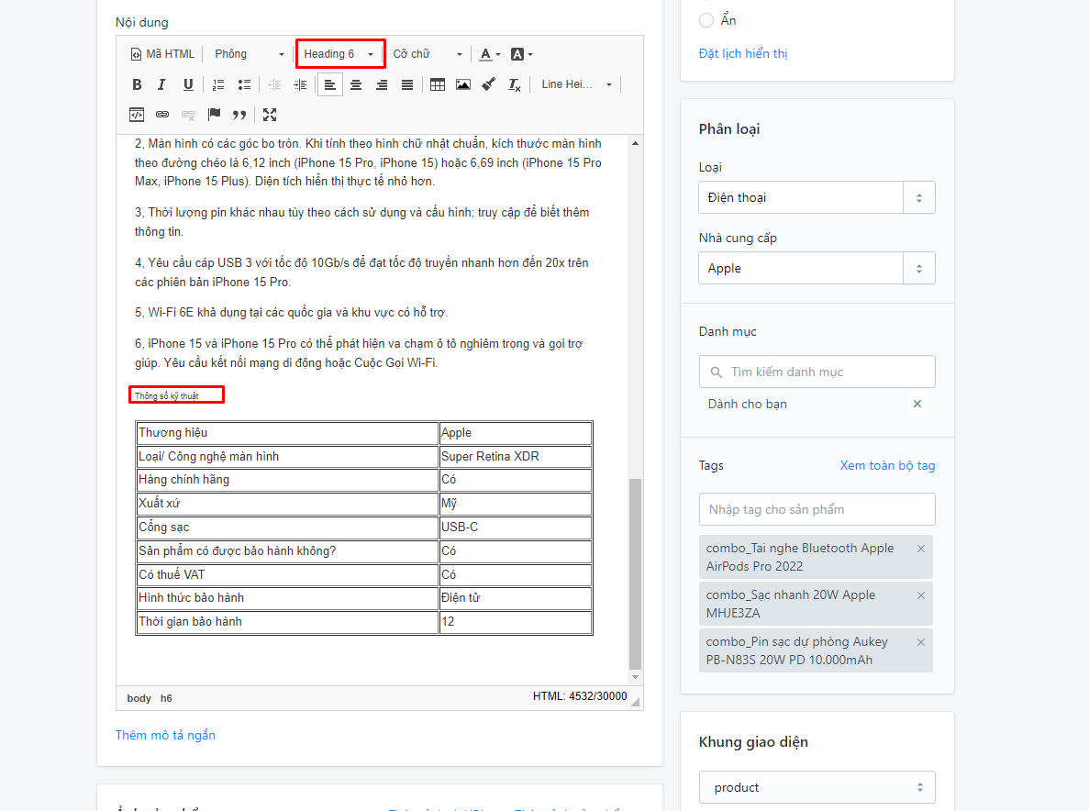
Task: Select the body element path item
Action: point(139,698)
